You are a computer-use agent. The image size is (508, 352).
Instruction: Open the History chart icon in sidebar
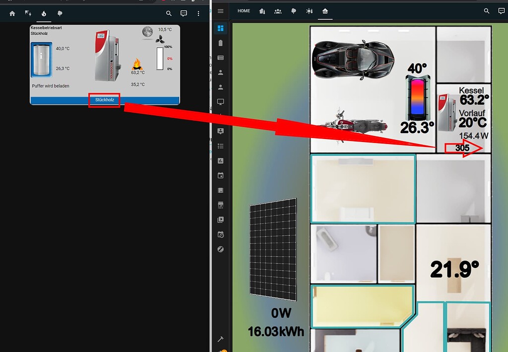click(221, 161)
